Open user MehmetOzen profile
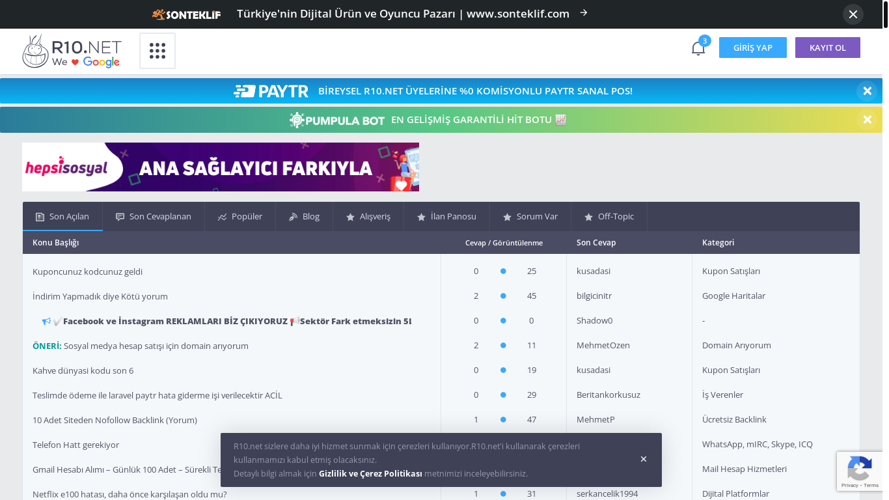 (x=603, y=345)
